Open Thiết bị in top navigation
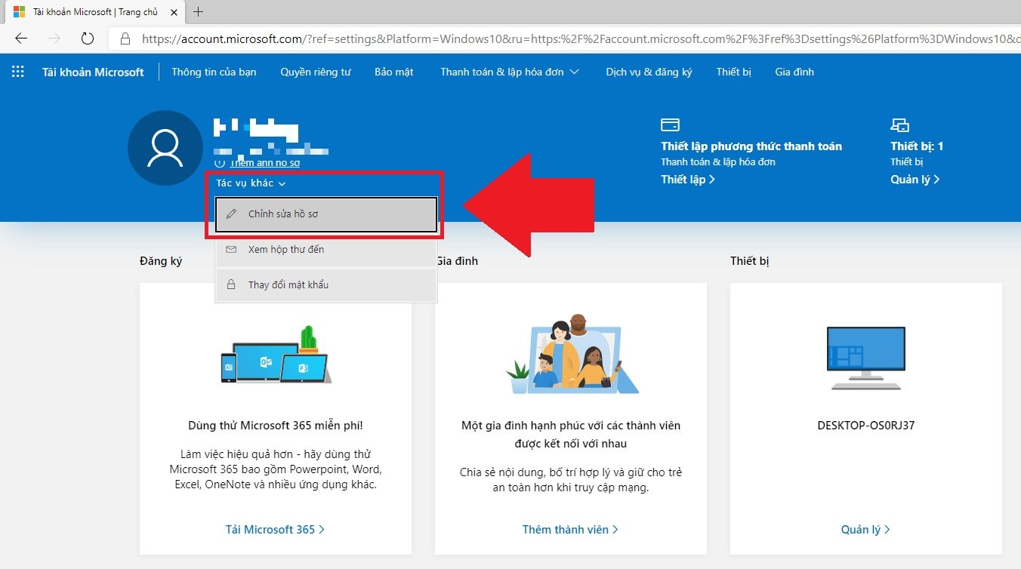 pyautogui.click(x=734, y=72)
